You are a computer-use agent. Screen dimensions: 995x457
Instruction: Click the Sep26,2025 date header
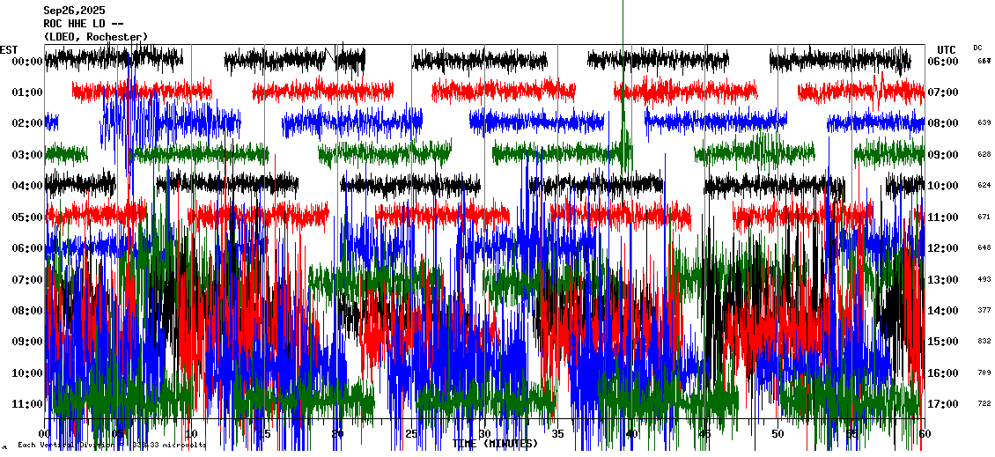(x=74, y=11)
